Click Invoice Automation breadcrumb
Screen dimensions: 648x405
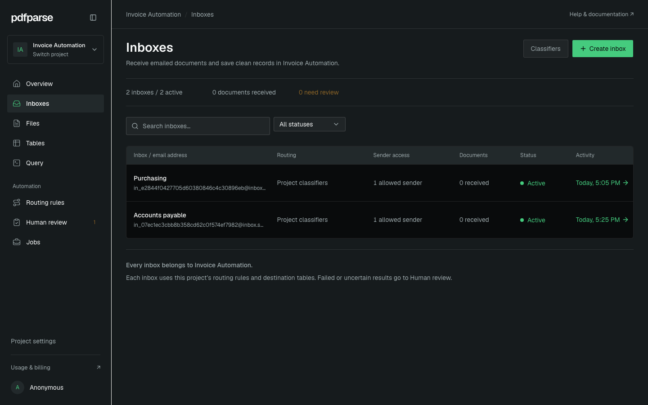pyautogui.click(x=153, y=14)
